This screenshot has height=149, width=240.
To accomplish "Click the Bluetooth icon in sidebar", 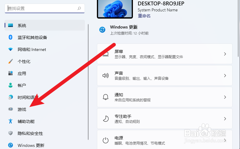I will 10,37.
